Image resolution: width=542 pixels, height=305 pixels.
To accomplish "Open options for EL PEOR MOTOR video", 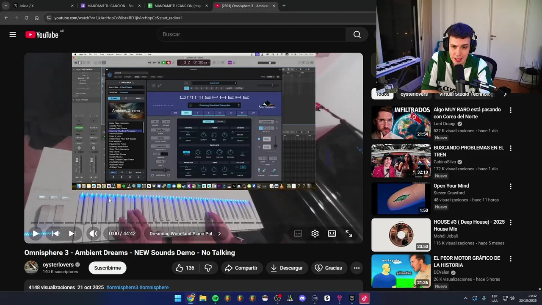I will tap(510, 258).
